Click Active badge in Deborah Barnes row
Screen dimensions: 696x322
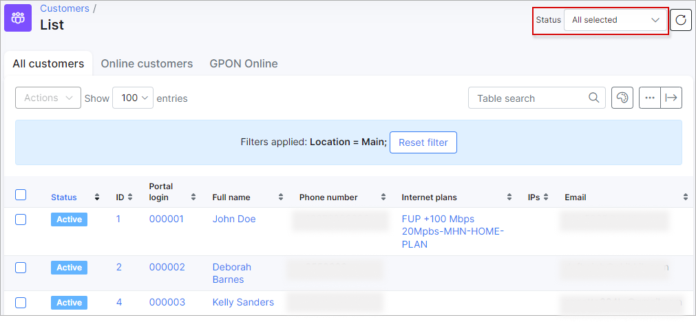(70, 268)
